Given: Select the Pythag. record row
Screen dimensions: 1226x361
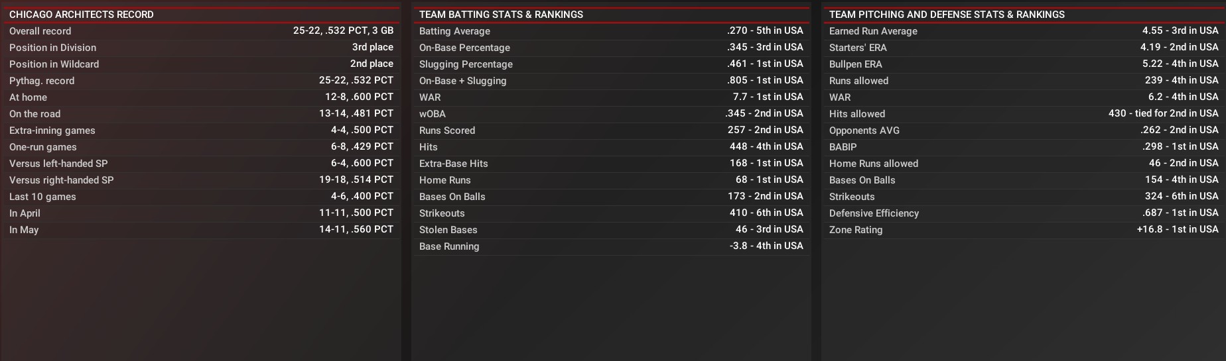Looking at the screenshot, I should coord(200,81).
